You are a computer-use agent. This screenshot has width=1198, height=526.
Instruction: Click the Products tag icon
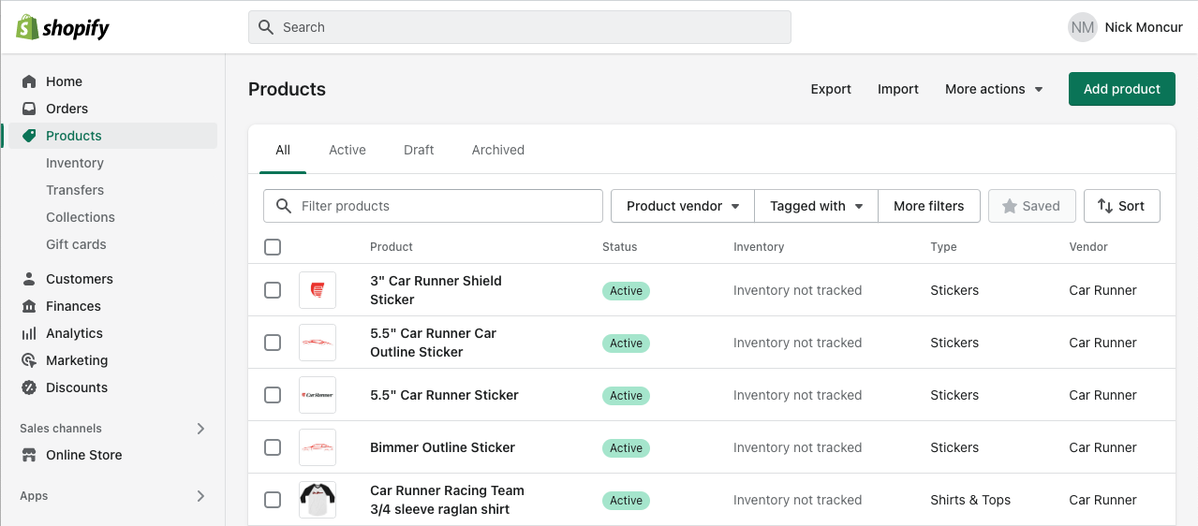(29, 136)
